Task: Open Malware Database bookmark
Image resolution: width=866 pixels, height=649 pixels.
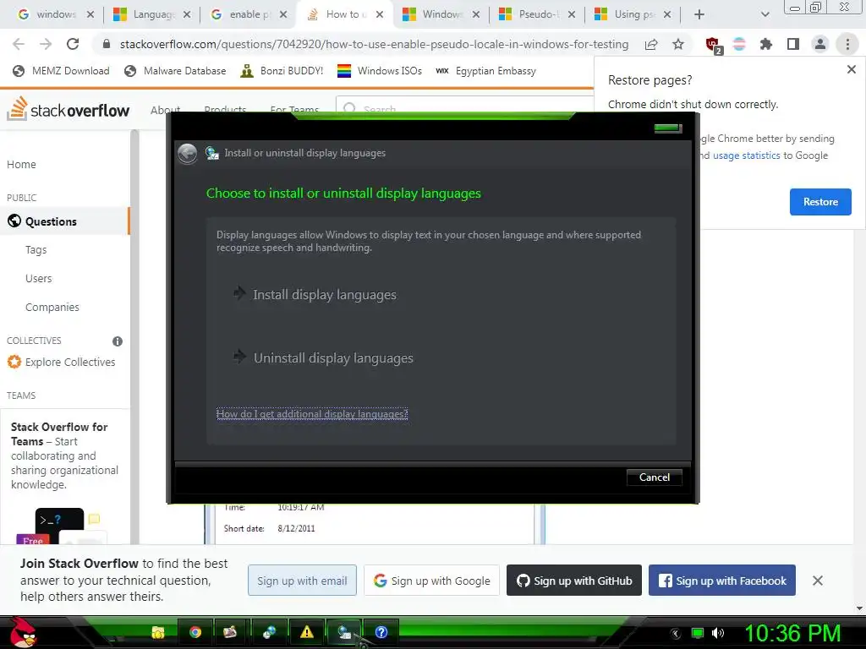Action: pyautogui.click(x=175, y=71)
